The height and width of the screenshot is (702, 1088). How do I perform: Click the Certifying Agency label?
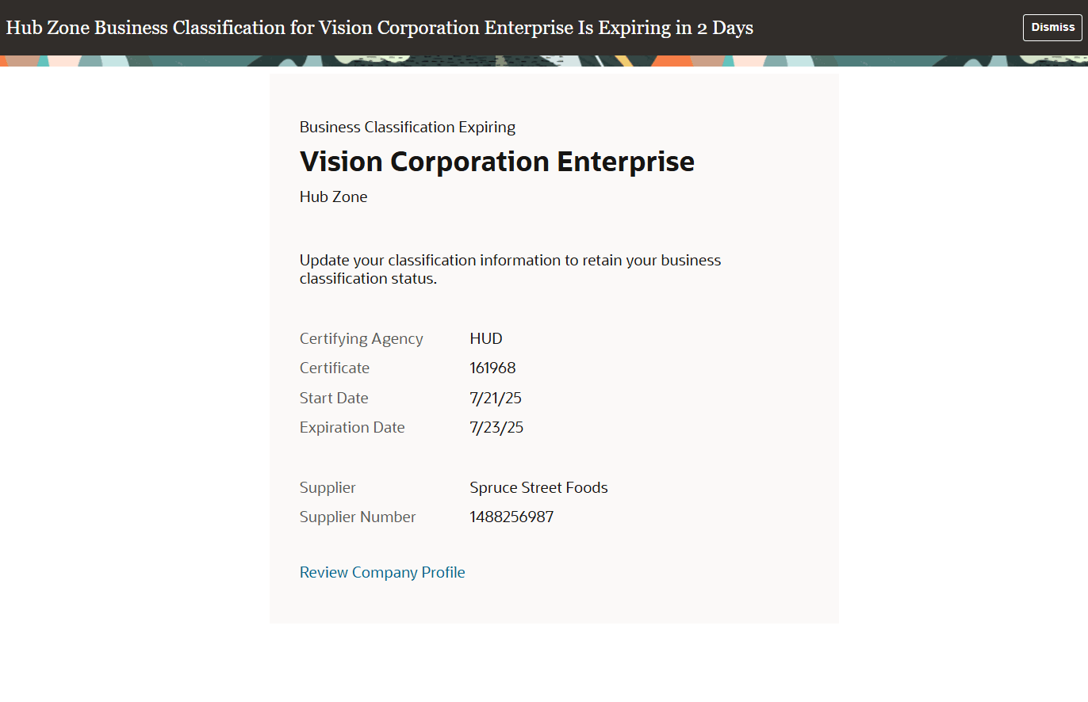coord(362,338)
